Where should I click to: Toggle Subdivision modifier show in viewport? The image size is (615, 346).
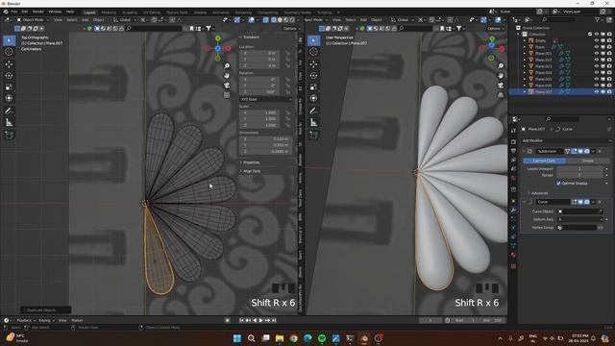pos(580,151)
